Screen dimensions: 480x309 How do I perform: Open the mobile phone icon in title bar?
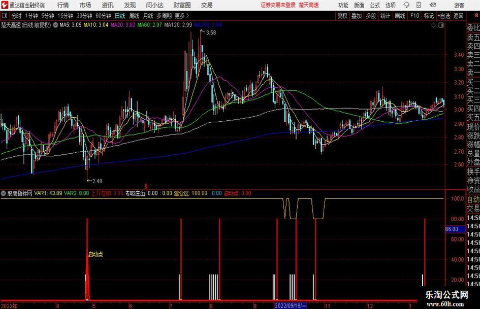click(x=419, y=5)
